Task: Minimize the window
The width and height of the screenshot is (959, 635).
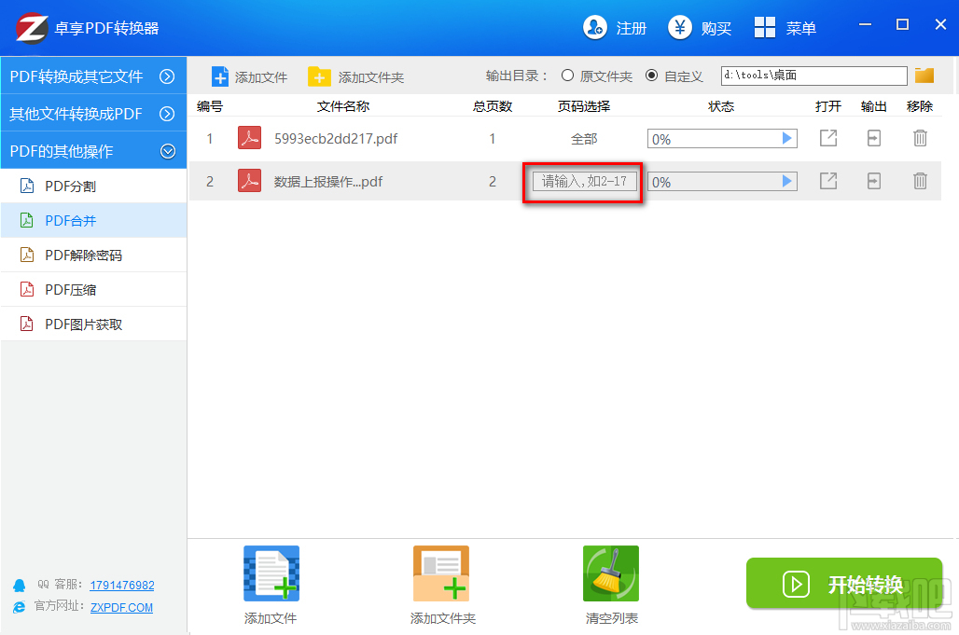Action: pyautogui.click(x=865, y=24)
